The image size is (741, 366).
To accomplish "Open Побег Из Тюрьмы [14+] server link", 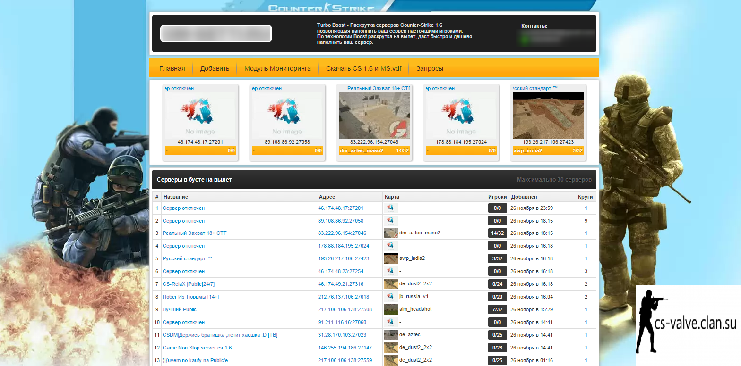I will [190, 297].
